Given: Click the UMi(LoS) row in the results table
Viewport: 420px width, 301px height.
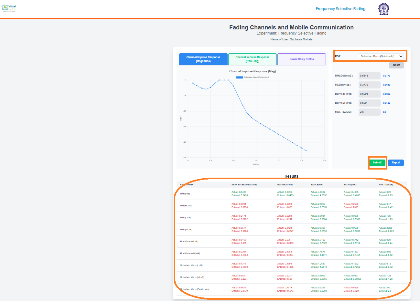Looking at the screenshot, I should pos(185,194).
